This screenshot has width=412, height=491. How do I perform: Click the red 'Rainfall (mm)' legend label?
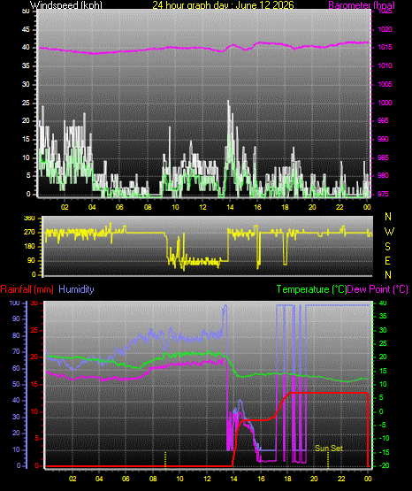pos(27,289)
